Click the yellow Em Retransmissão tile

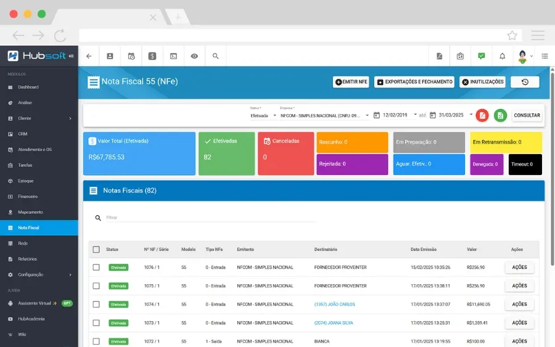(x=506, y=142)
